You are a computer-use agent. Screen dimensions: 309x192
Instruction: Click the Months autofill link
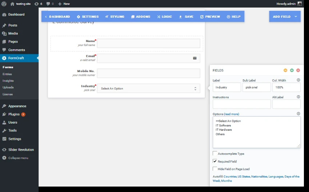click(226, 181)
